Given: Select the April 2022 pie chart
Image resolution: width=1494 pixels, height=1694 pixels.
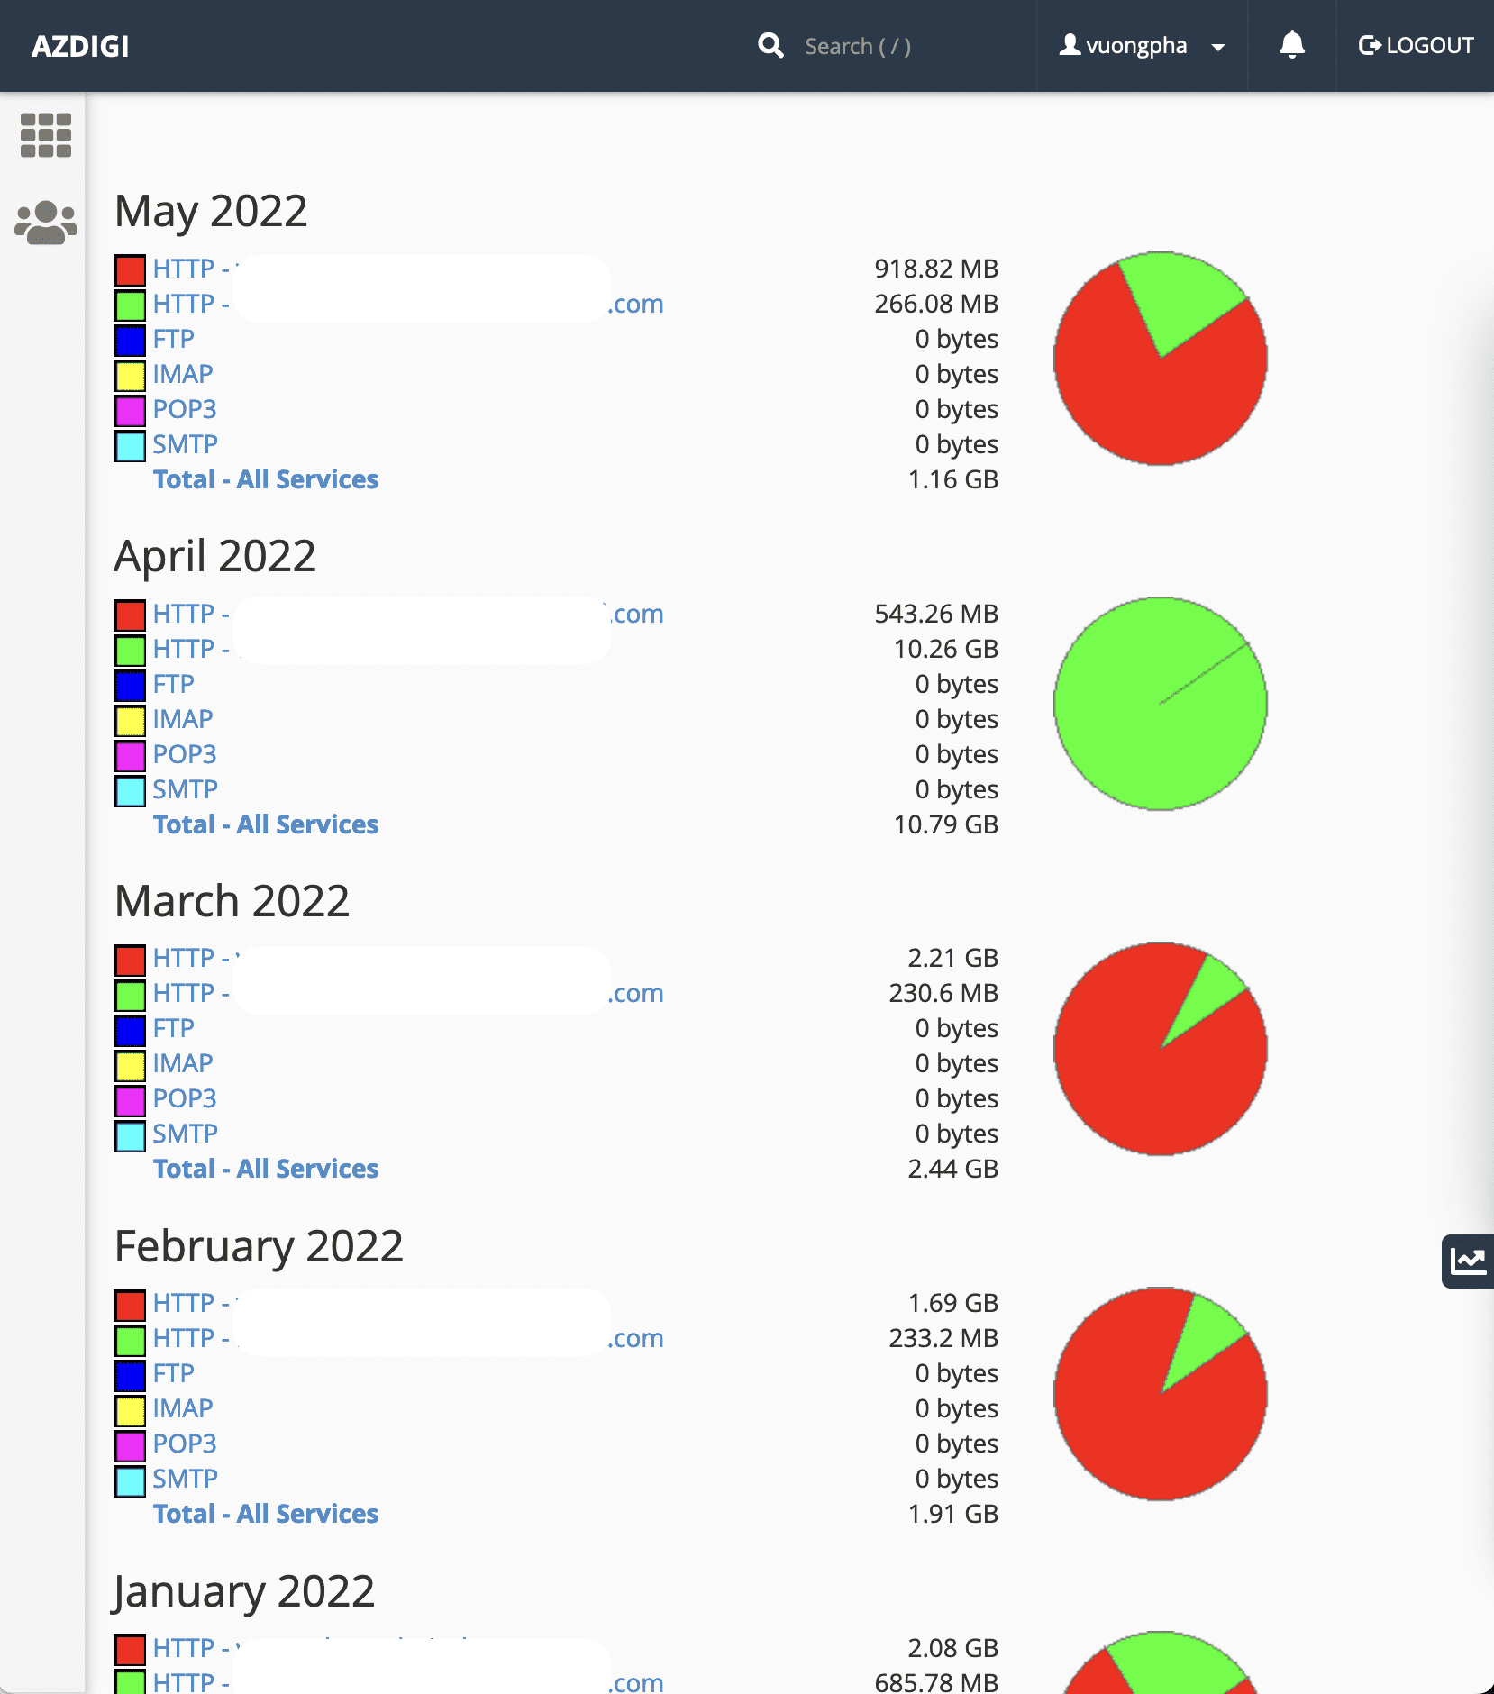Looking at the screenshot, I should point(1159,705).
